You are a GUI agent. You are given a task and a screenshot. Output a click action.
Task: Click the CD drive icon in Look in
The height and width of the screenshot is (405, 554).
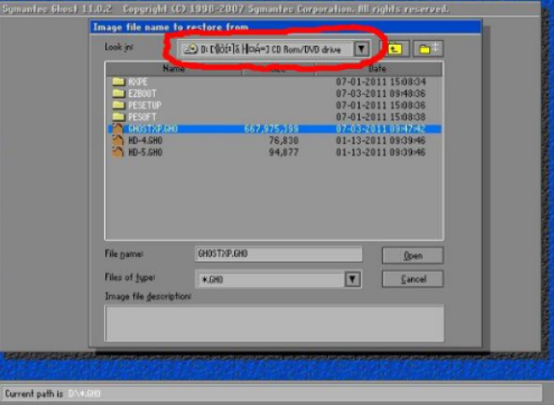[x=191, y=49]
